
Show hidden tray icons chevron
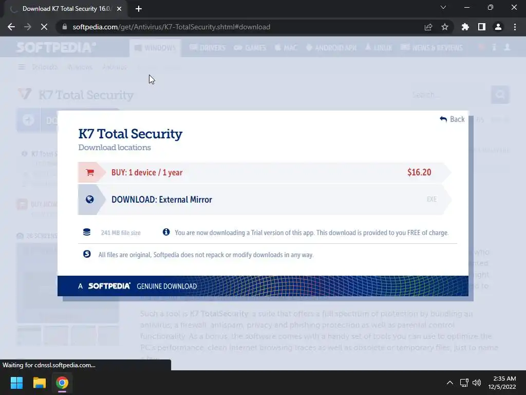(x=450, y=383)
